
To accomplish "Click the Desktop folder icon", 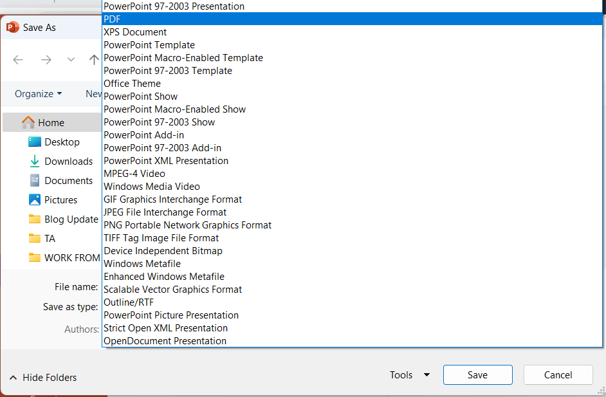I will (x=34, y=142).
